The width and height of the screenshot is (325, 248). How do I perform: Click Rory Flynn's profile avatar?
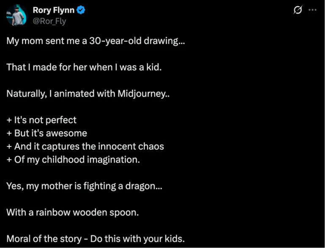16,15
